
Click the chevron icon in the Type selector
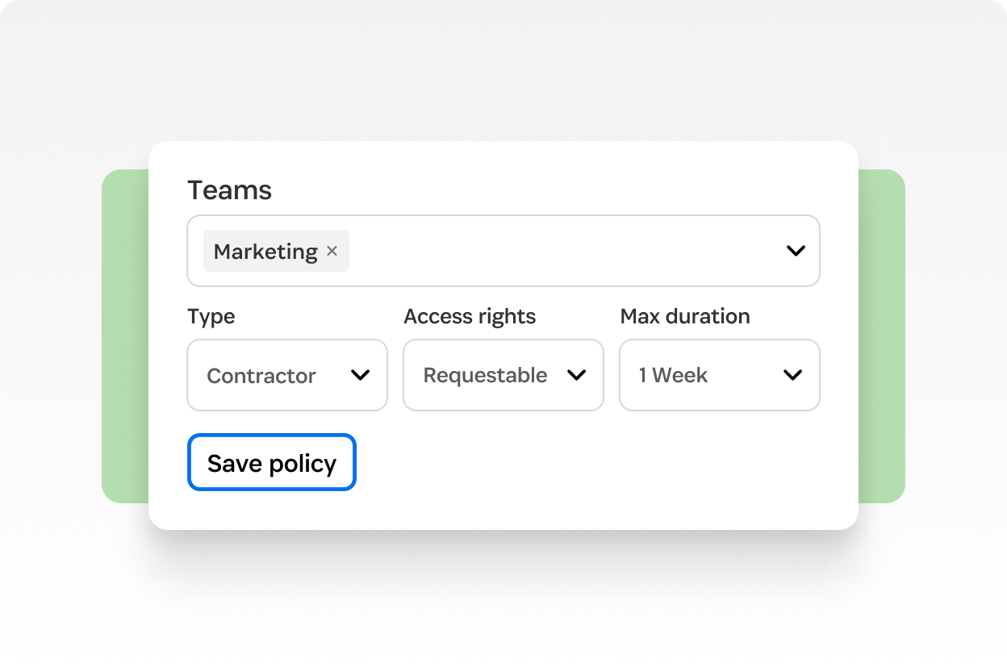[361, 375]
